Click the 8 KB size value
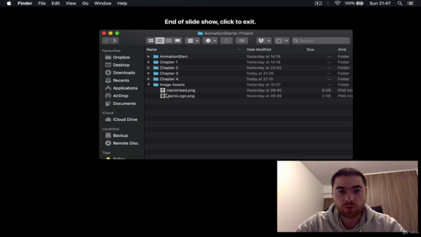The width and height of the screenshot is (421, 237). coord(326,90)
